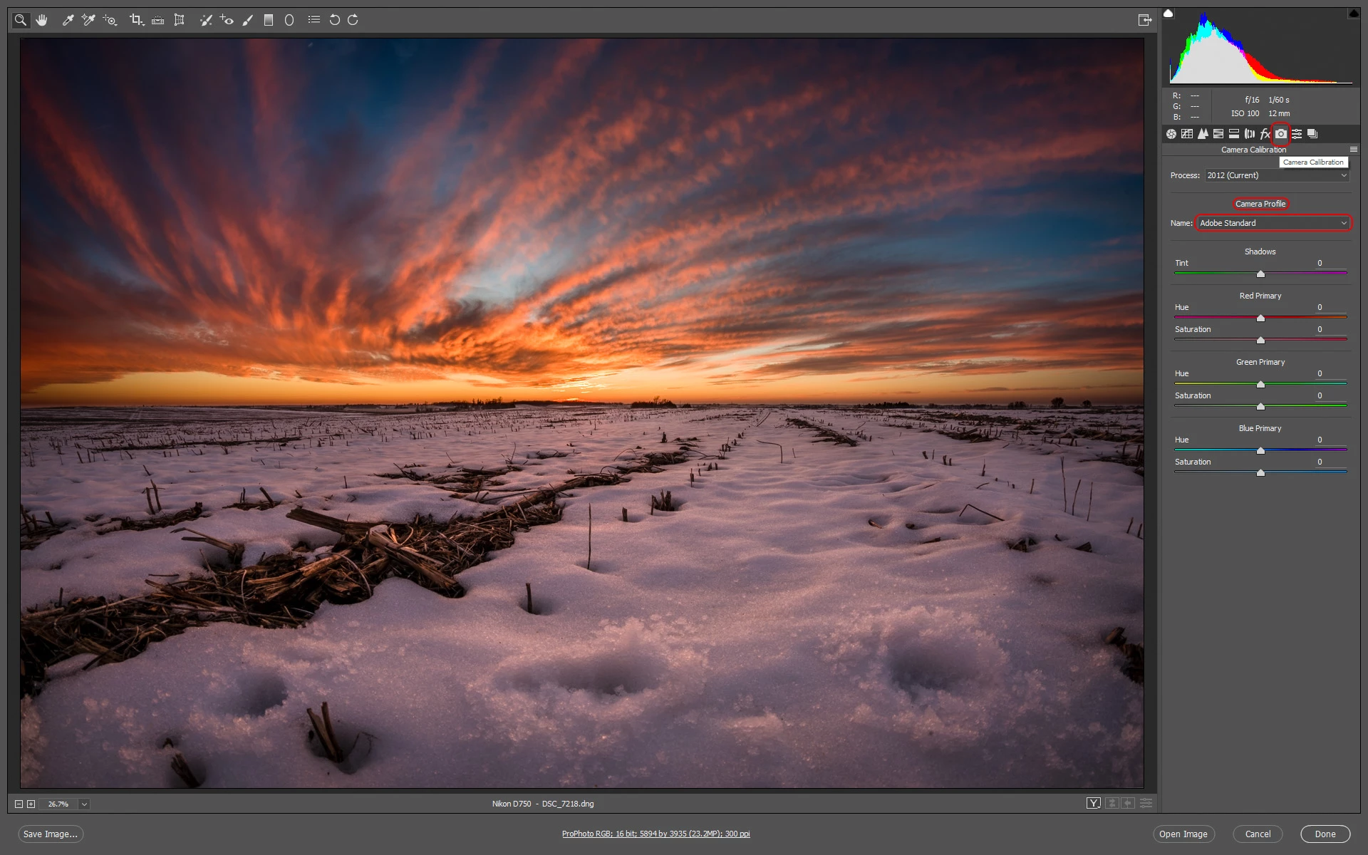1368x855 pixels.
Task: Toggle before/after preview Y button
Action: (x=1093, y=803)
